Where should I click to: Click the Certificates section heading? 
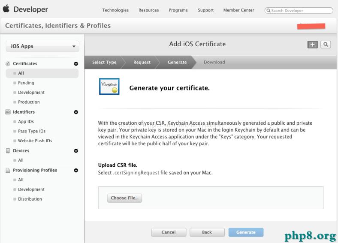point(25,63)
